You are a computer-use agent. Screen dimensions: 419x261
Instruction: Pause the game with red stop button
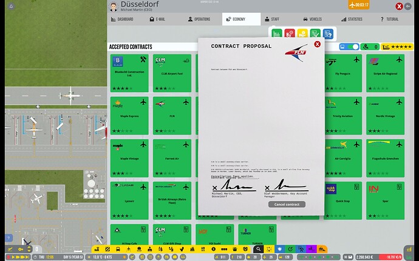[8, 257]
